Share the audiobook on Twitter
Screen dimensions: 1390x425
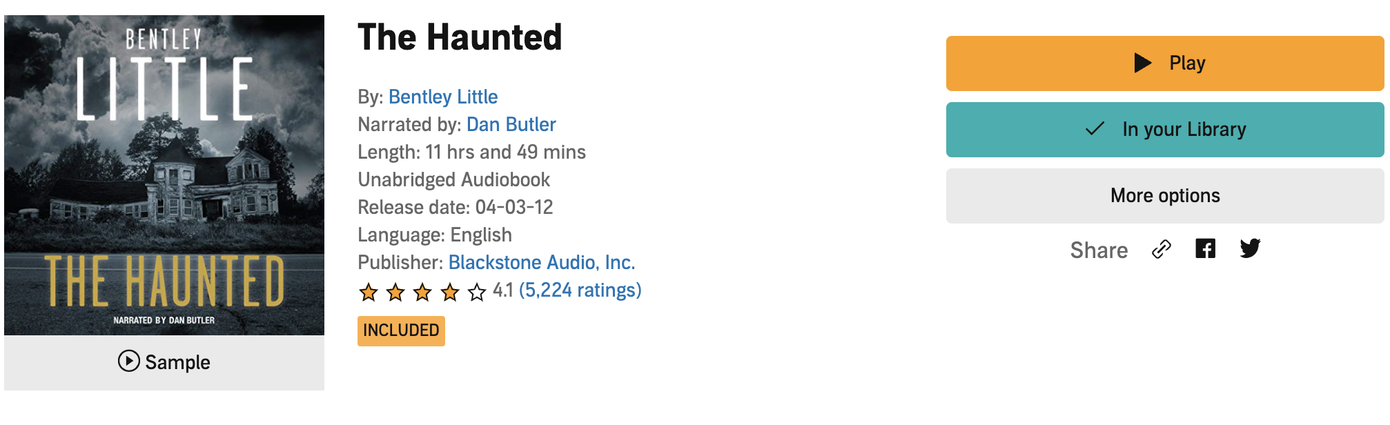pyautogui.click(x=1250, y=248)
